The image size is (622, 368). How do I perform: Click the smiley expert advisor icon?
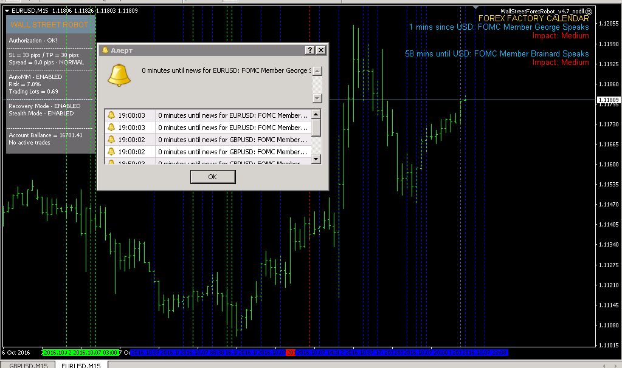tap(589, 12)
